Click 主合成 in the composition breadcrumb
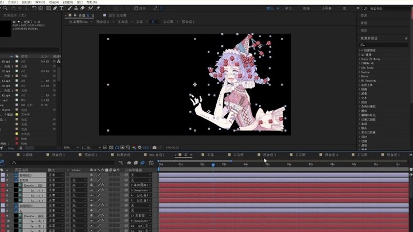 tap(123, 22)
